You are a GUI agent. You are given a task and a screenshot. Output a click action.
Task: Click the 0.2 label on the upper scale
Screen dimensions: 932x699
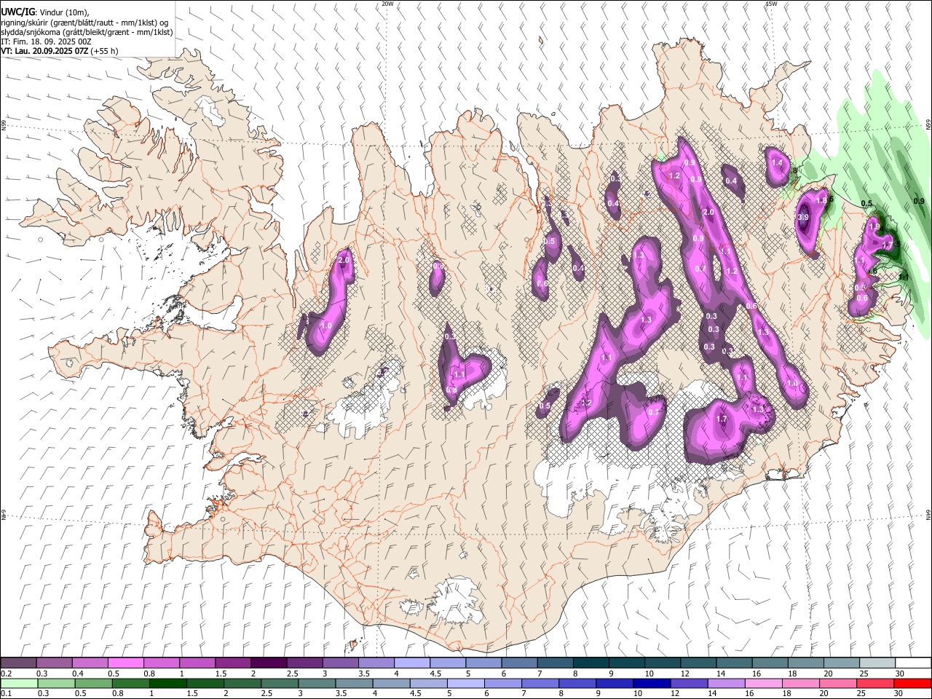coord(6,674)
